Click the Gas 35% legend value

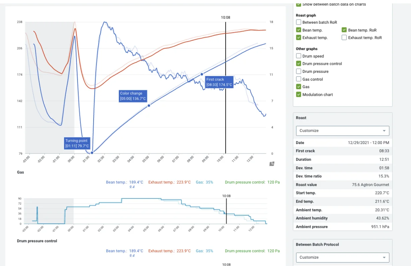click(204, 182)
